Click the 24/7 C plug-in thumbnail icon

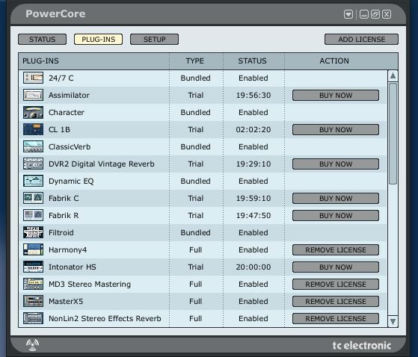coord(33,78)
